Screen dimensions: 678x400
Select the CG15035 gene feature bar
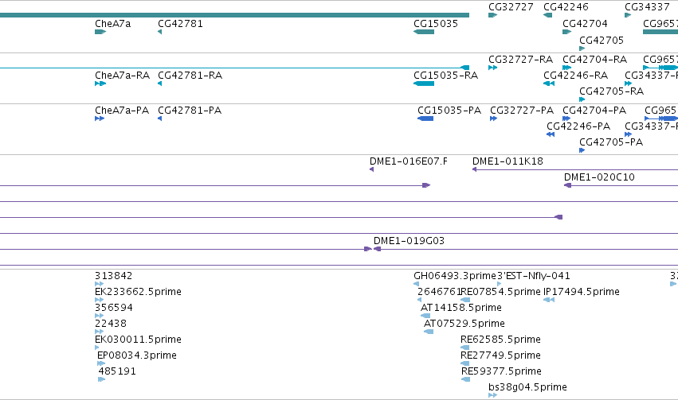pyautogui.click(x=424, y=32)
